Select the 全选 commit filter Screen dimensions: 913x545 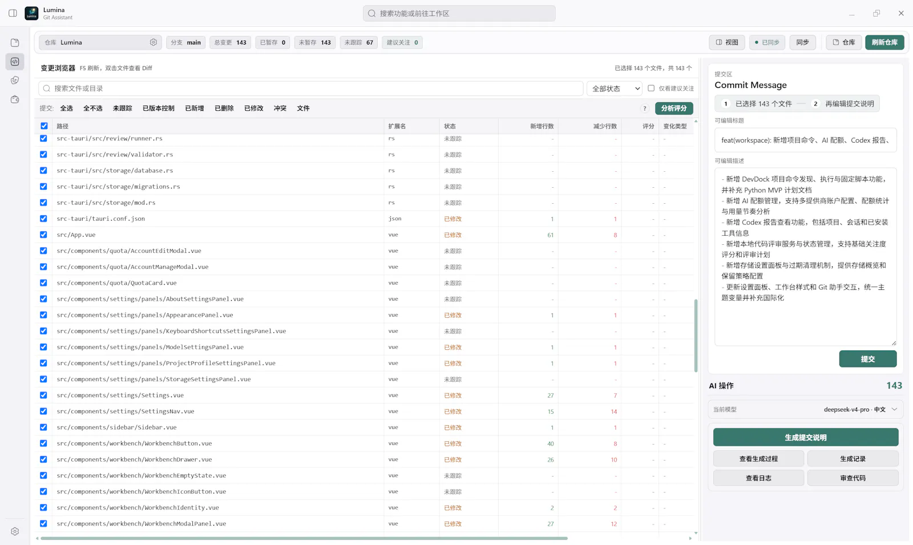tap(67, 108)
